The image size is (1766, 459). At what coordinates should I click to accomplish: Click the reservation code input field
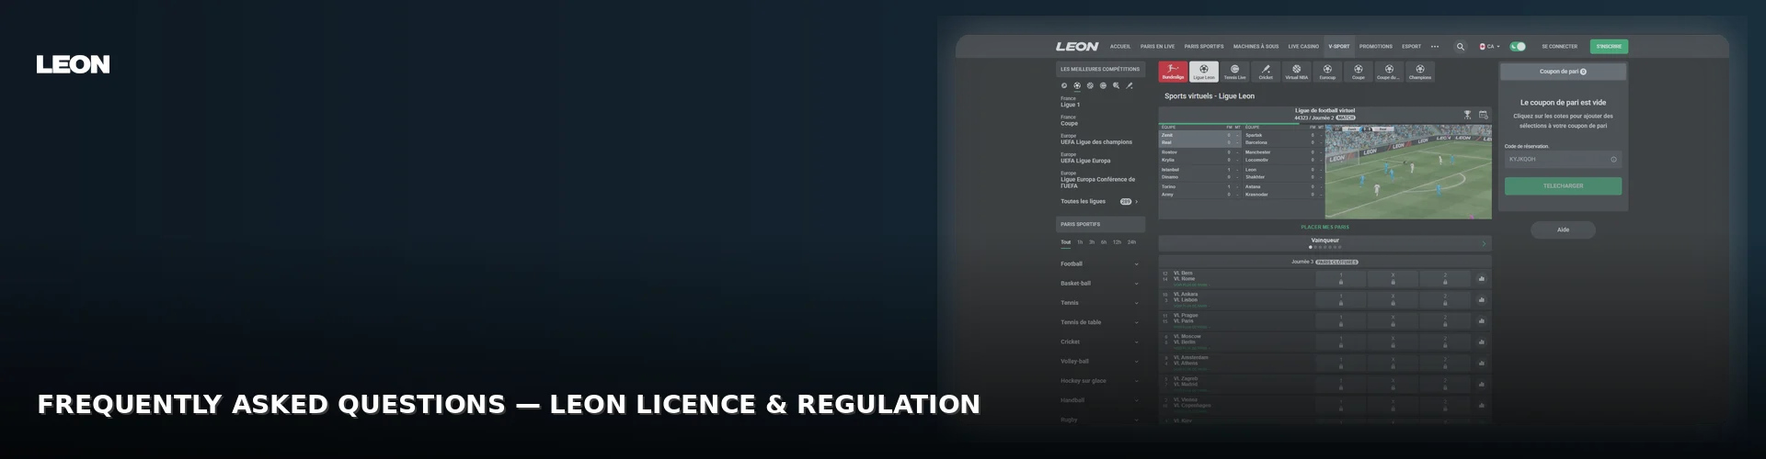coord(1563,160)
